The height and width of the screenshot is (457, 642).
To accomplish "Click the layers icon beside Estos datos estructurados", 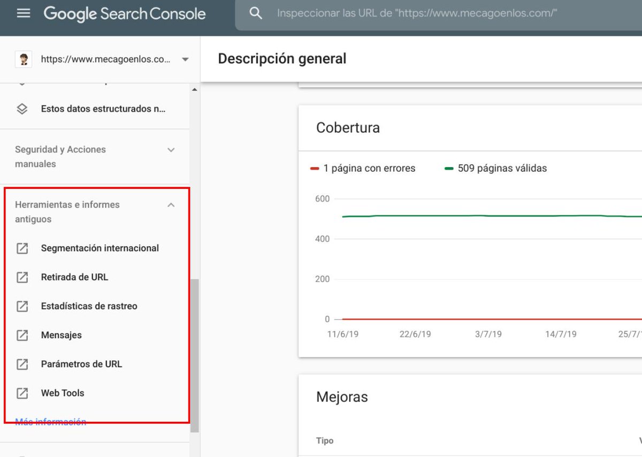I will tap(22, 109).
